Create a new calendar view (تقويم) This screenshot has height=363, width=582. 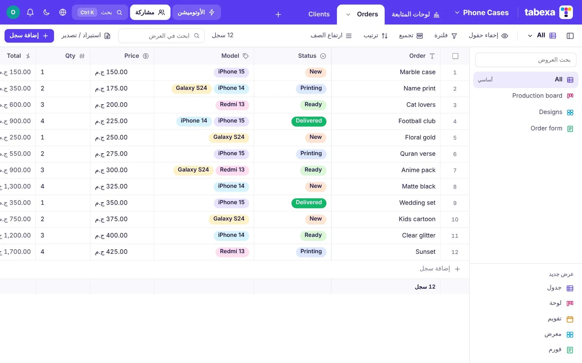tap(561, 319)
